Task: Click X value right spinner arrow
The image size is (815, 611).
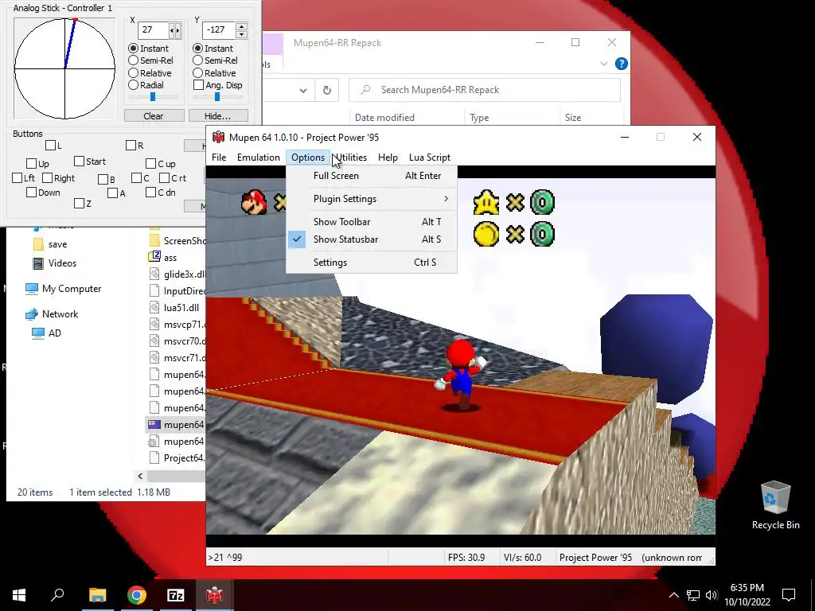Action: point(177,30)
